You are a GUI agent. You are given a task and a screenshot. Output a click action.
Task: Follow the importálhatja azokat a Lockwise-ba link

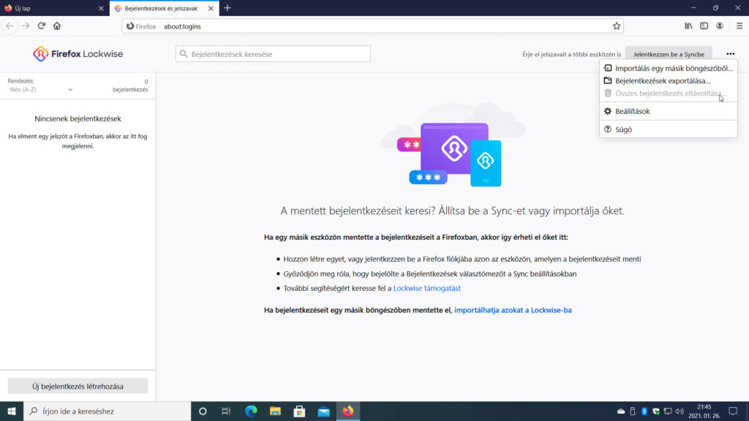[513, 310]
